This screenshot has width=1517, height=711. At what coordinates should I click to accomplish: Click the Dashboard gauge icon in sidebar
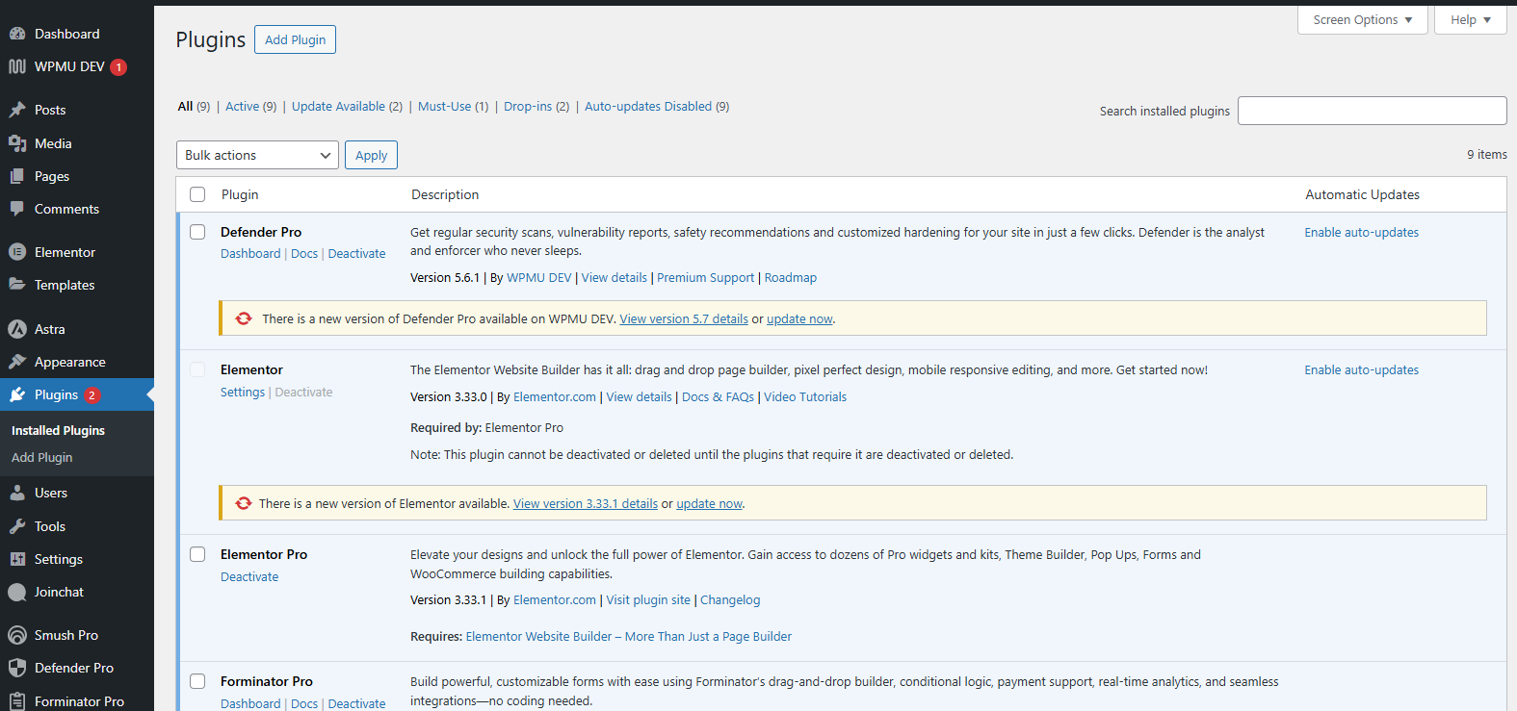coord(17,34)
